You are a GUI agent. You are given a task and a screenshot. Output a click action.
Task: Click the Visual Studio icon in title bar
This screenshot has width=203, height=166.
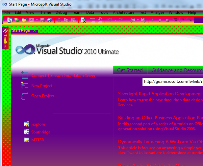[x=5, y=4]
